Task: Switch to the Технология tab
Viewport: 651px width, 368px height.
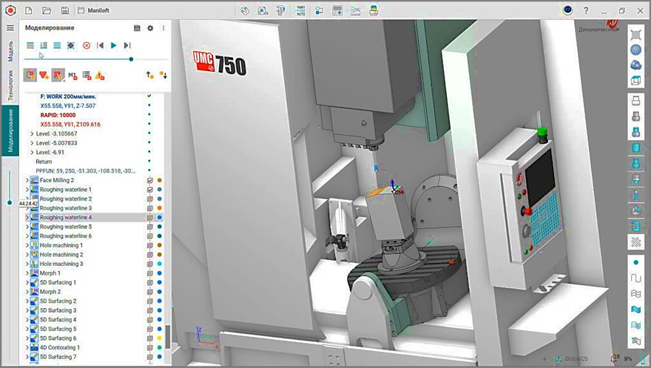Action: tap(10, 85)
